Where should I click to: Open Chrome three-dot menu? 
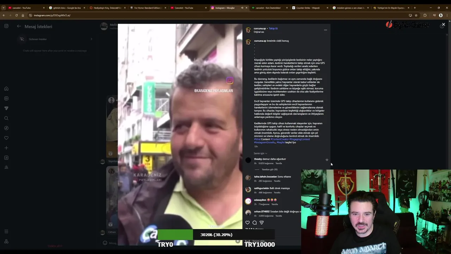(447, 15)
